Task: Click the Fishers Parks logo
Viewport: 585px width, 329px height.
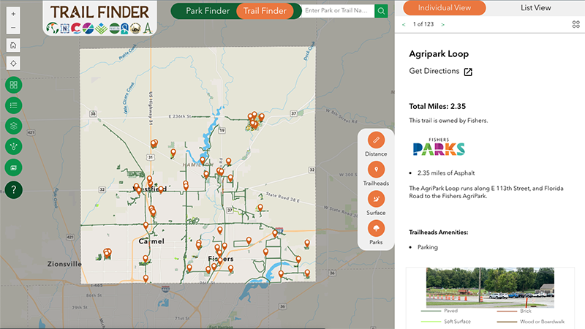Action: (439, 147)
